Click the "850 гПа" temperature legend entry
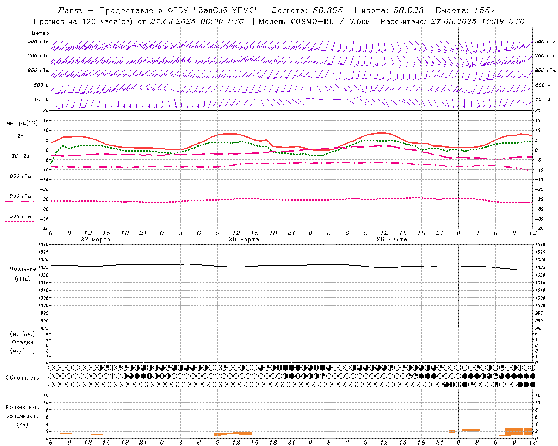 [20, 176]
